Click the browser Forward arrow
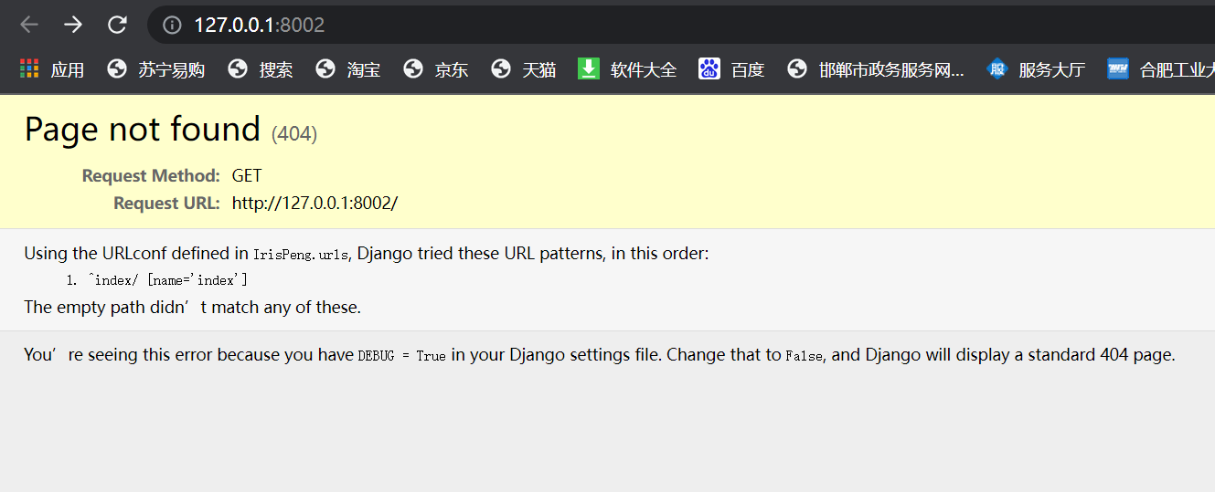 point(73,25)
